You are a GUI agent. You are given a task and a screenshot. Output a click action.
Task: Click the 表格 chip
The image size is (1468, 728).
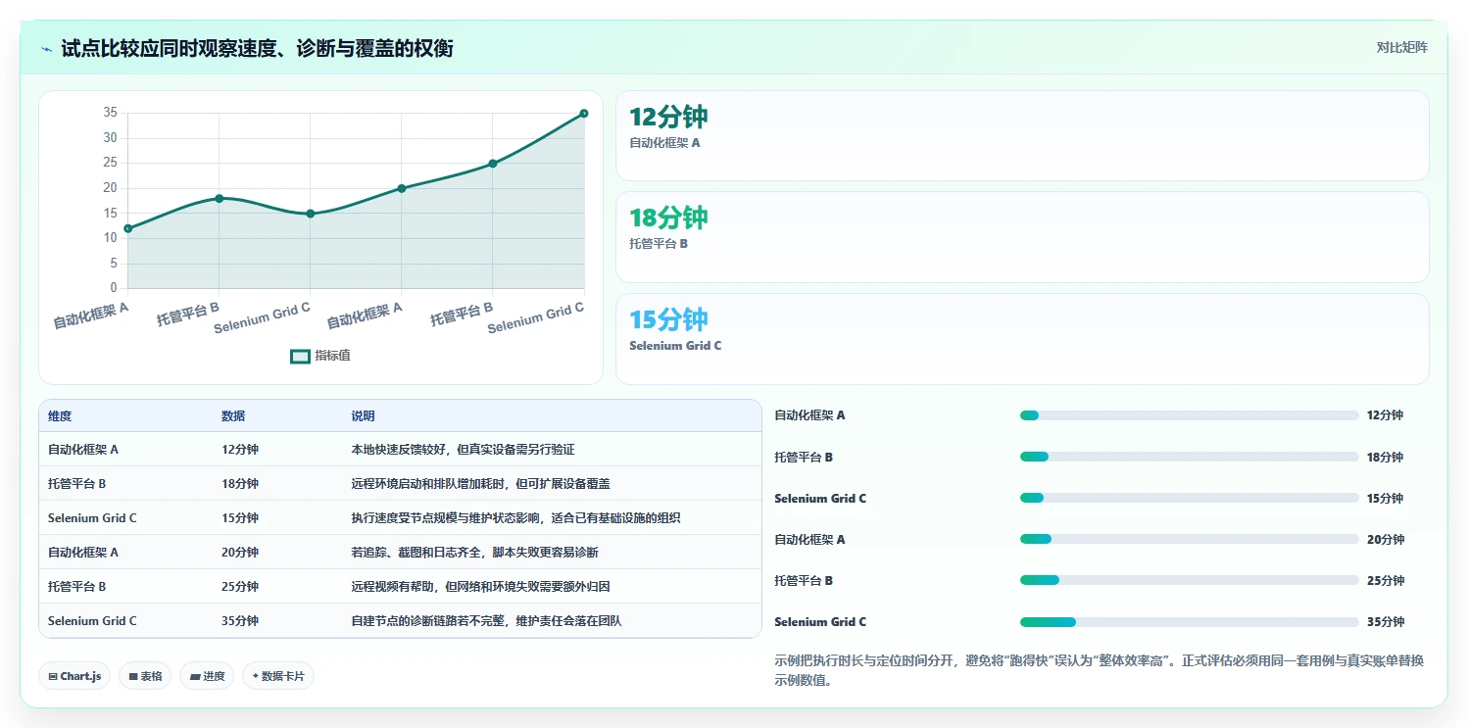(145, 676)
